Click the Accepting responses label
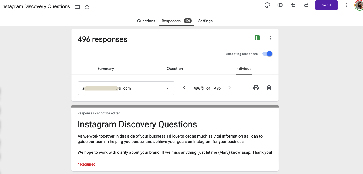 click(242, 54)
